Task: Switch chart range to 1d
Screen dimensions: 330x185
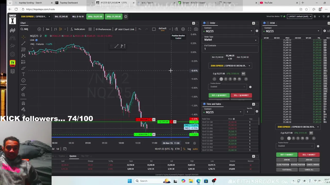Action: [x=58, y=149]
